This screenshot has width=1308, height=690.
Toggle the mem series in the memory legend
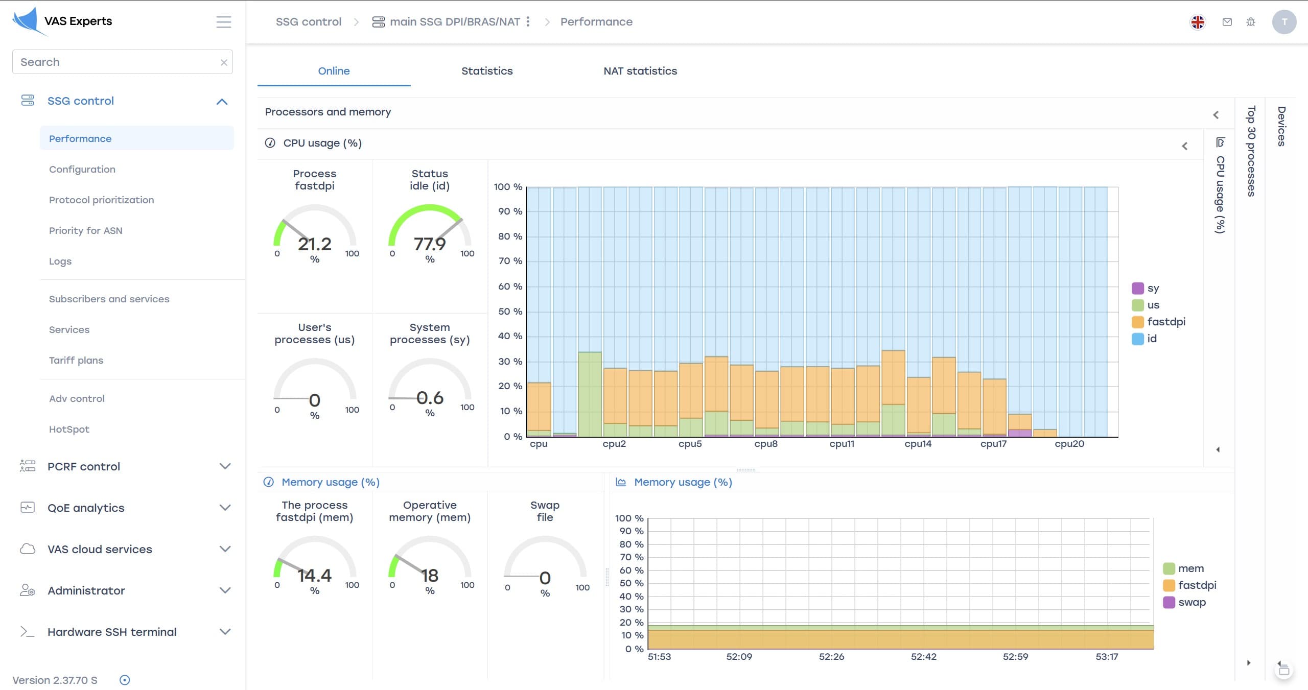(x=1183, y=568)
